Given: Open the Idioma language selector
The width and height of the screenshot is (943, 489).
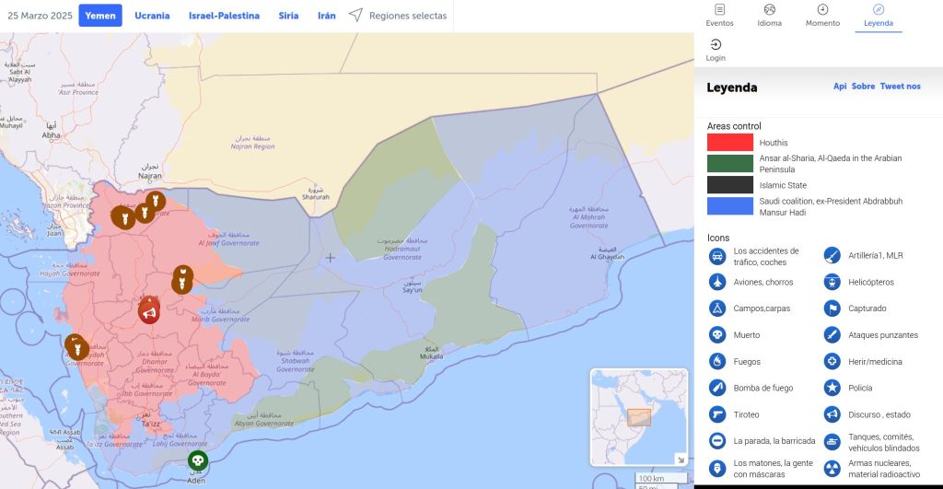Looking at the screenshot, I should click(x=769, y=9).
